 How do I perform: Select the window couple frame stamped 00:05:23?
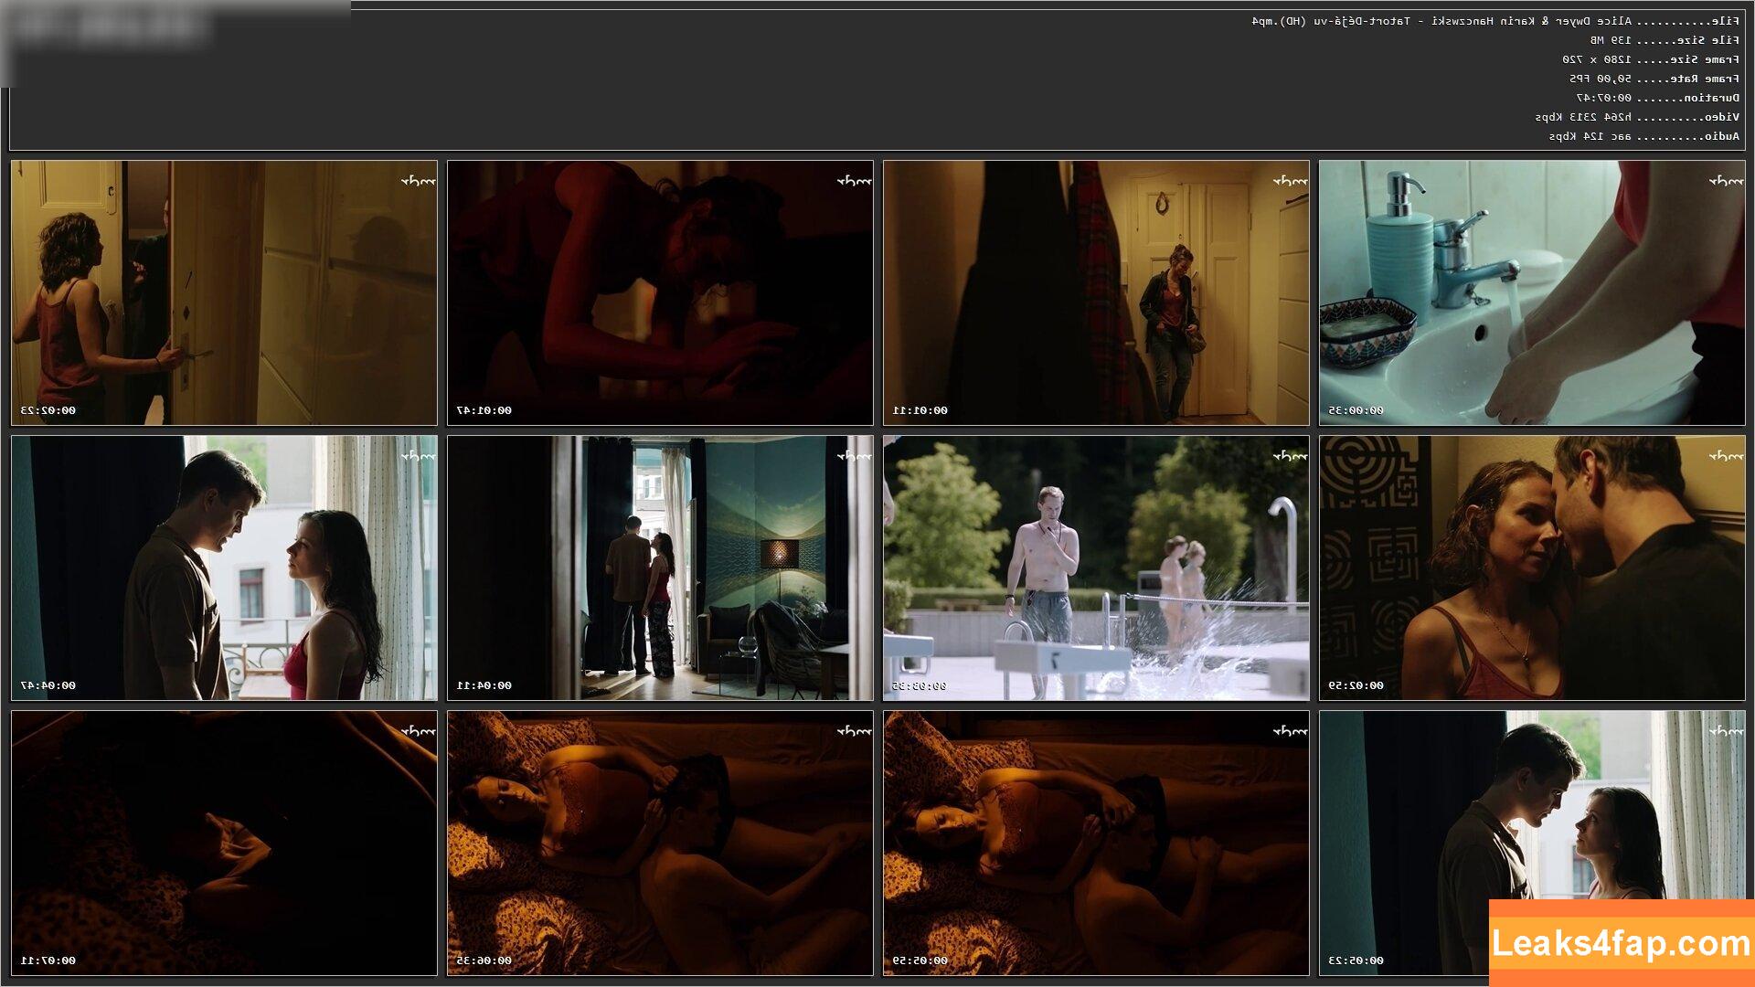(x=1532, y=843)
